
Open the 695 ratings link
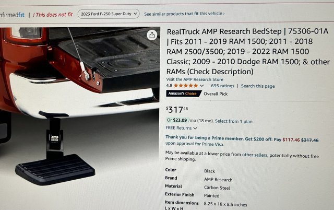click(223, 86)
